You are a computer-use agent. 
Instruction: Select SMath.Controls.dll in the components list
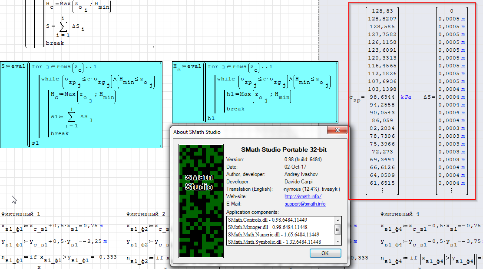click(268, 220)
